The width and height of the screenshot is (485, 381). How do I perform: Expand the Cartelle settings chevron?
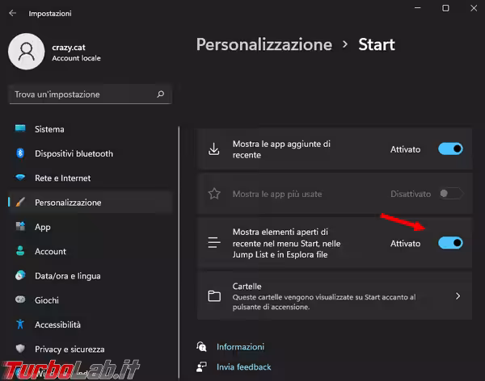click(458, 296)
